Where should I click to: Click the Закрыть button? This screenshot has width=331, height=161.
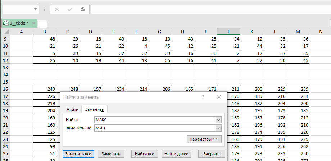(211, 154)
